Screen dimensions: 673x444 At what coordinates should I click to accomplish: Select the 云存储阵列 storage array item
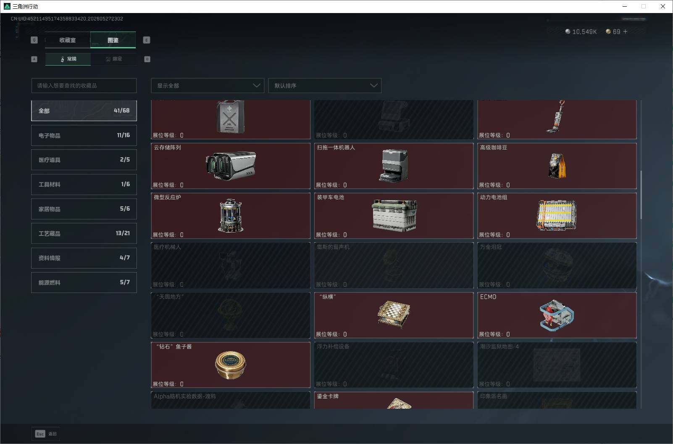[230, 166]
